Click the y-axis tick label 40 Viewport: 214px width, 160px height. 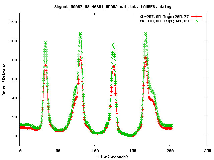(15, 98)
